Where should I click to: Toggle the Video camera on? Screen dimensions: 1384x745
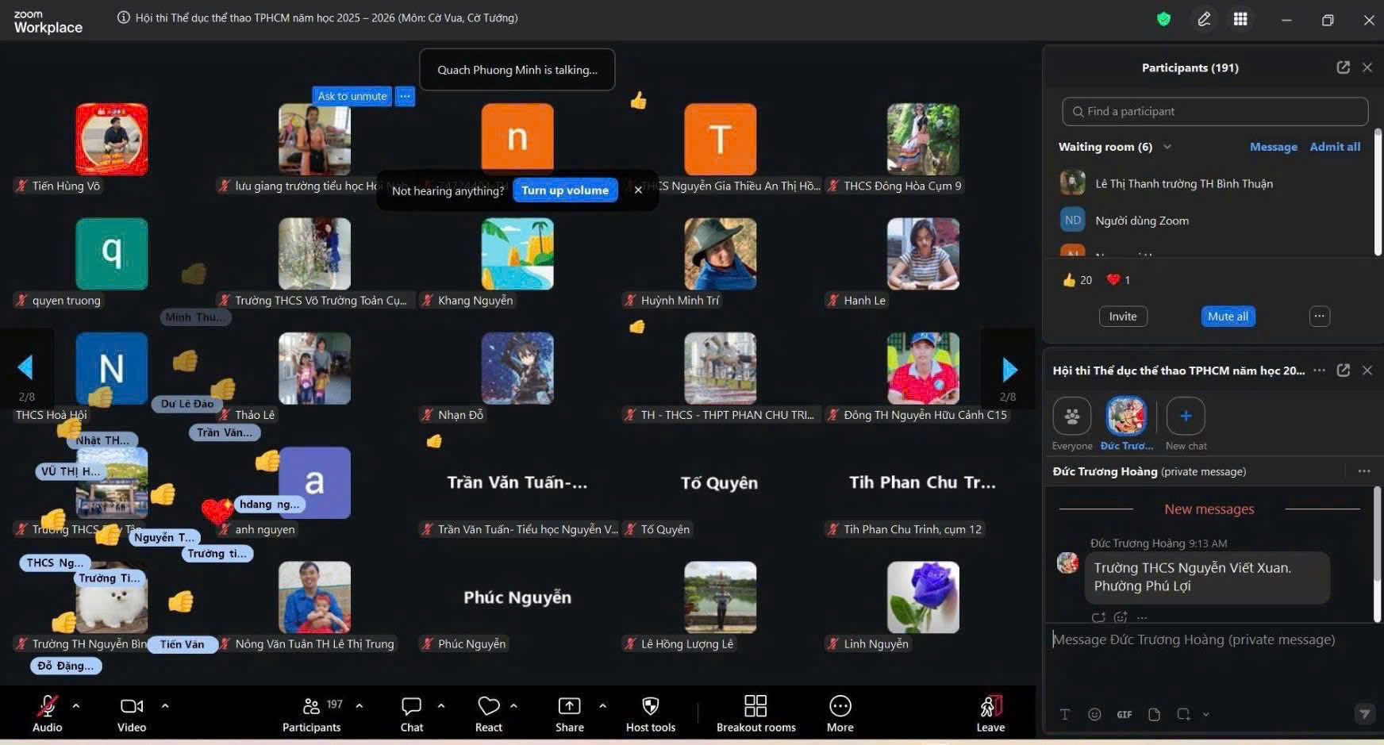(x=132, y=713)
